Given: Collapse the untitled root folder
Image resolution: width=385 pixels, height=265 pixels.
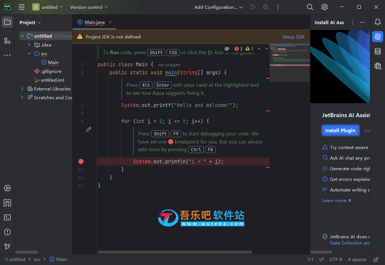Looking at the screenshot, I should tap(22, 36).
